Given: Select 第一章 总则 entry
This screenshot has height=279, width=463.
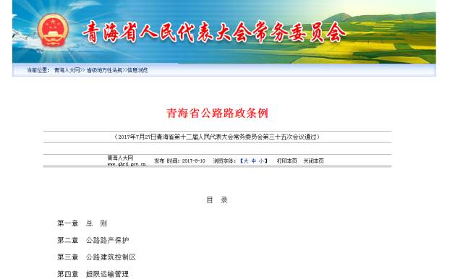Looking at the screenshot, I should (x=82, y=223).
